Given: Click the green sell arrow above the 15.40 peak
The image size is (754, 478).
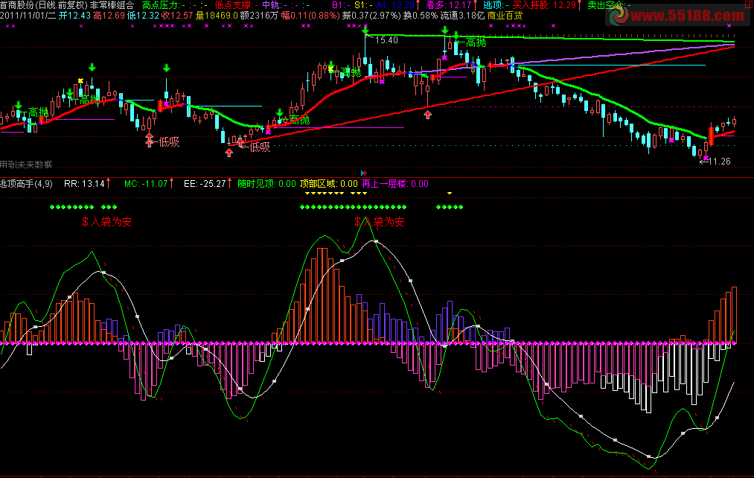Looking at the screenshot, I should coord(365,31).
